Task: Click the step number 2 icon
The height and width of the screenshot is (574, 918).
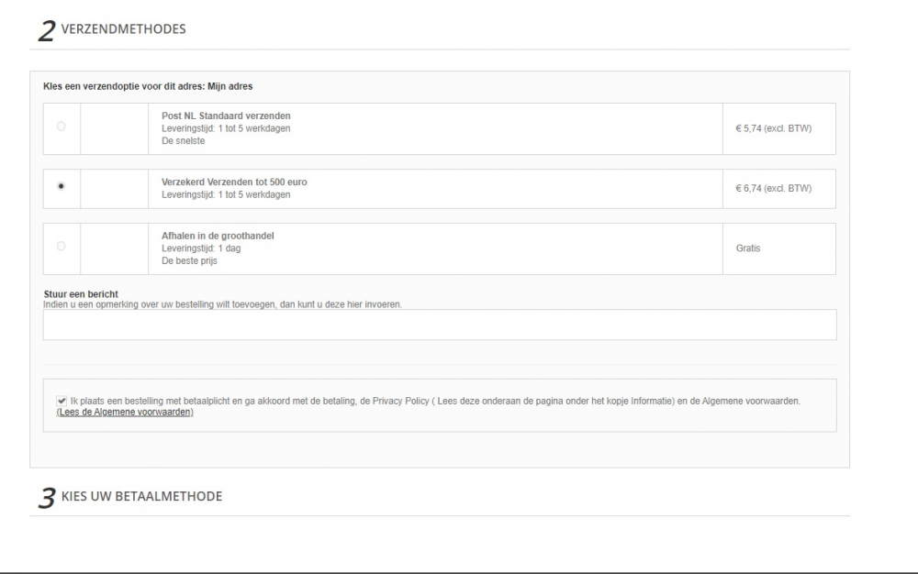Action: [47, 31]
